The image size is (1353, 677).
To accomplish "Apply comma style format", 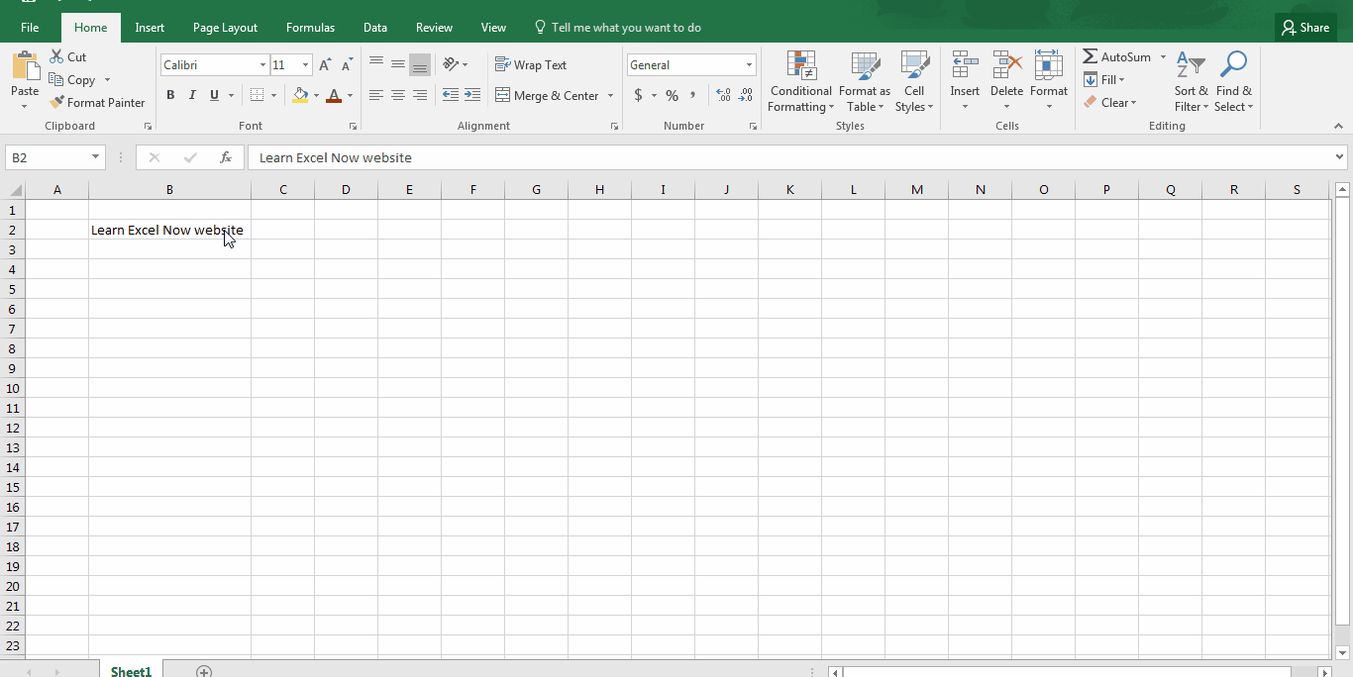I will (693, 95).
